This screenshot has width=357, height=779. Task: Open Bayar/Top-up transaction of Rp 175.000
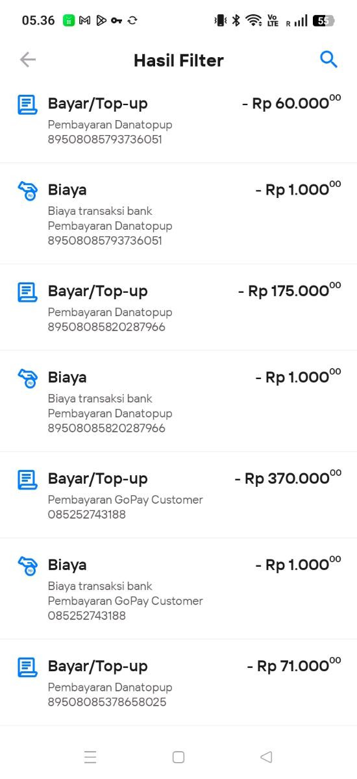(178, 307)
